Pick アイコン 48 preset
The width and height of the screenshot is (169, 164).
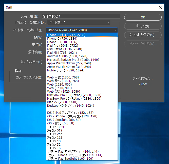82,141
